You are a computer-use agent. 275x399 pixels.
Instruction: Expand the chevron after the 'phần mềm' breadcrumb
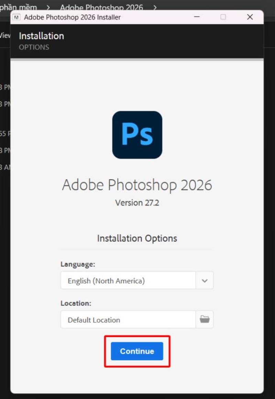click(x=48, y=7)
